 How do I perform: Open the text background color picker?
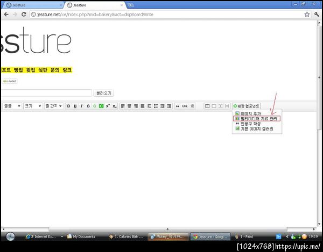tap(101, 106)
